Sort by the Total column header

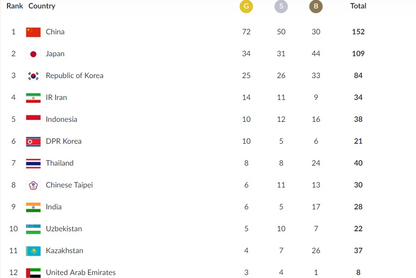pyautogui.click(x=358, y=6)
